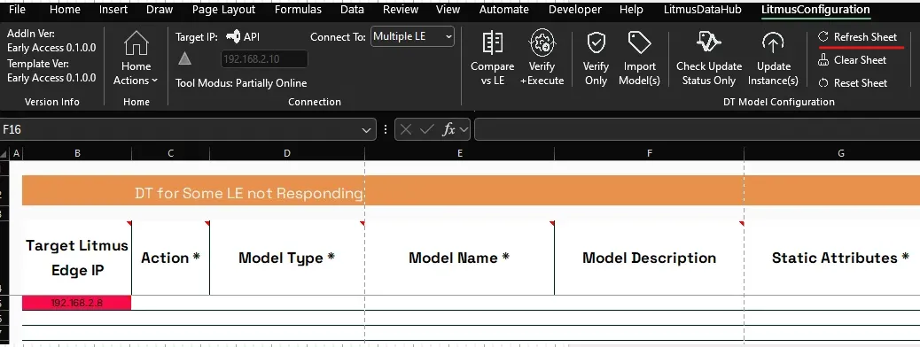This screenshot has width=920, height=347.
Task: Click the Reset Sheet icon
Action: (x=823, y=83)
